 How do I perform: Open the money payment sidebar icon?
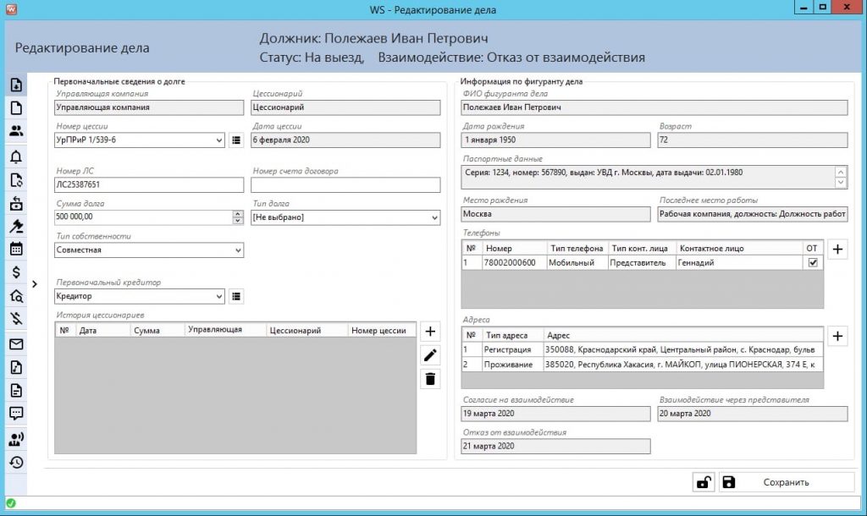pos(16,203)
